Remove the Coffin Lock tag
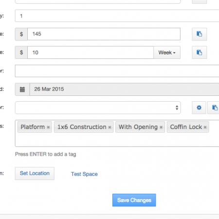The width and height of the screenshot is (219, 219). tap(205, 127)
